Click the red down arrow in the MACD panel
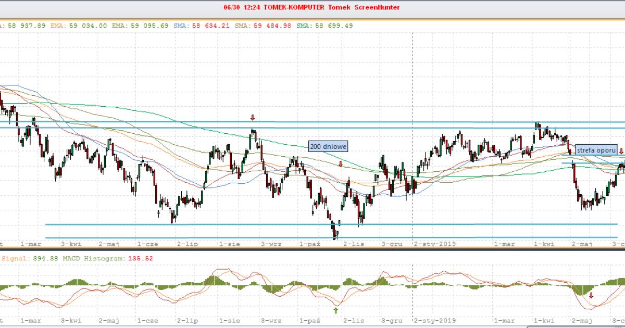The width and height of the screenshot is (625, 328). (x=591, y=295)
